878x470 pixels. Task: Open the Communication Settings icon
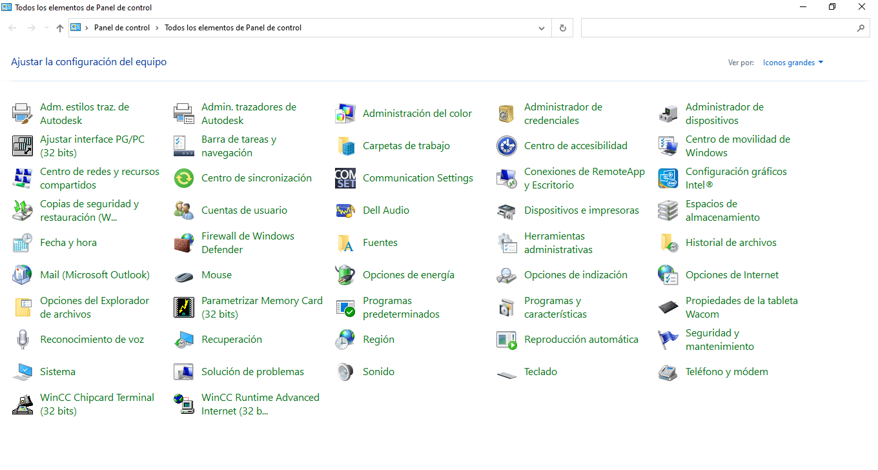click(x=345, y=178)
